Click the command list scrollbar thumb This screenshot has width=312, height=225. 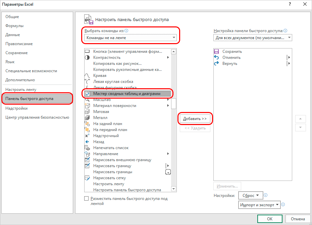pos(174,104)
